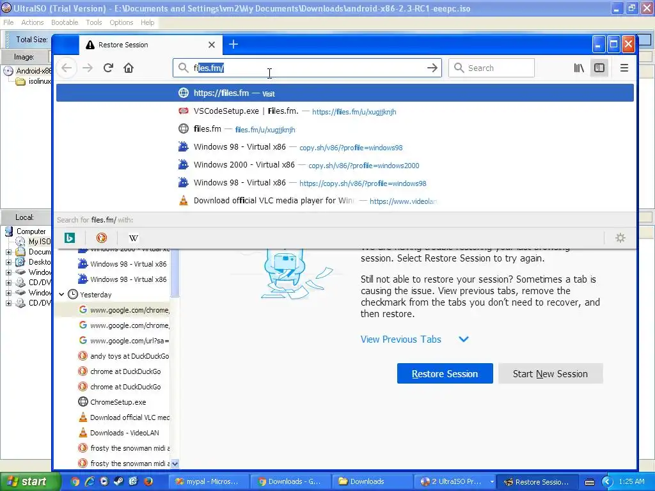Open the UltraISO File menu

pyautogui.click(x=8, y=22)
